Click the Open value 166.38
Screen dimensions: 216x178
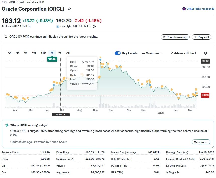click(45, 159)
